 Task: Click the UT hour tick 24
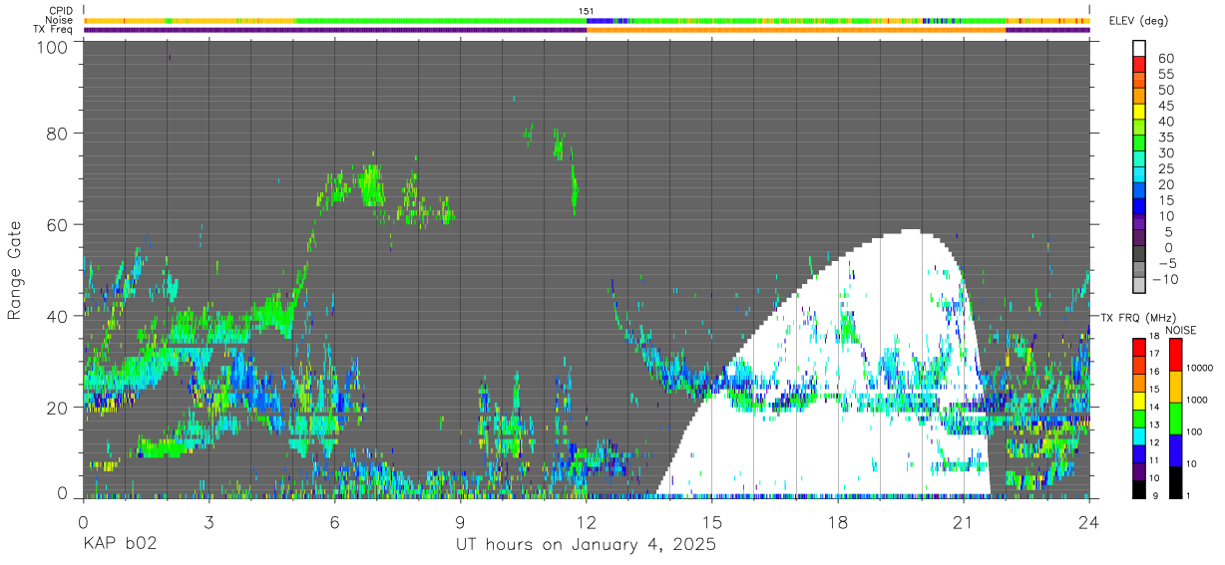click(x=1089, y=521)
